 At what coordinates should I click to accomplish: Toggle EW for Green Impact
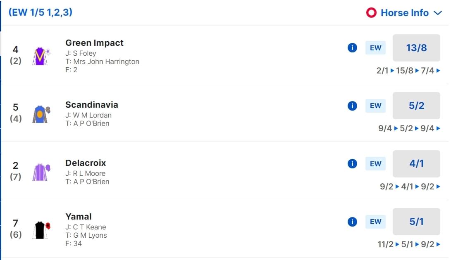pyautogui.click(x=375, y=48)
